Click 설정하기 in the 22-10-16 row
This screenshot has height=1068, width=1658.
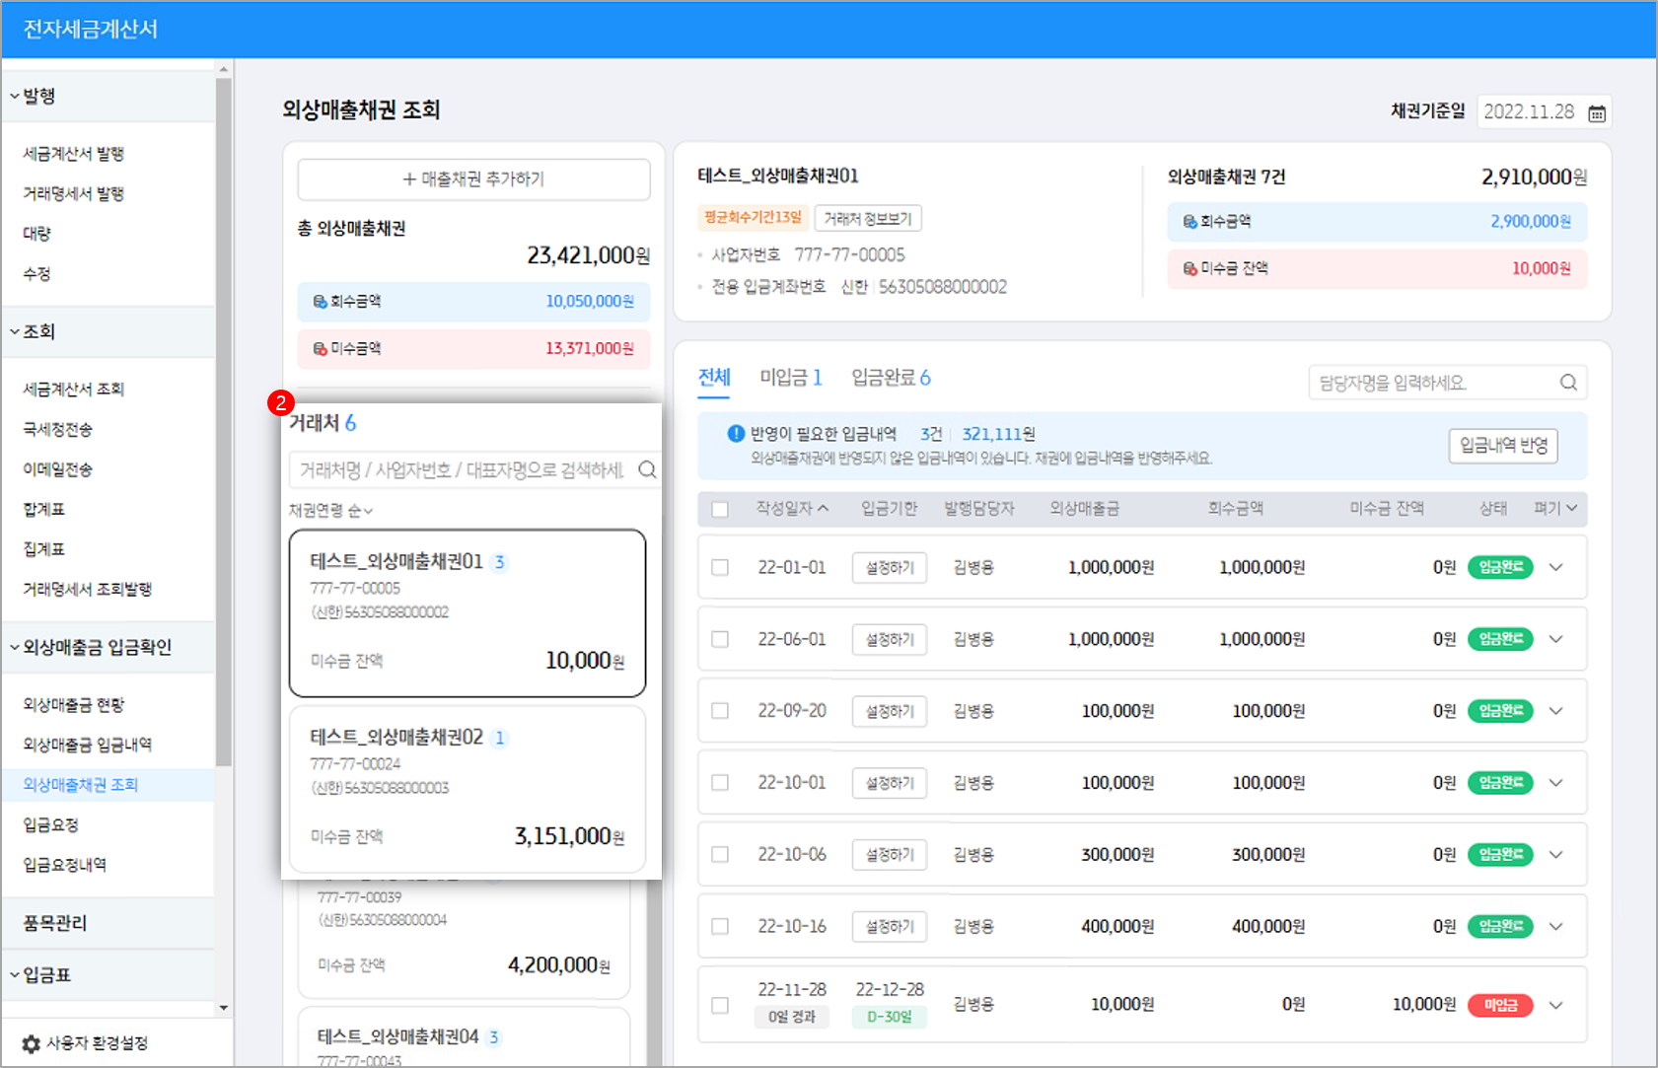coord(890,927)
